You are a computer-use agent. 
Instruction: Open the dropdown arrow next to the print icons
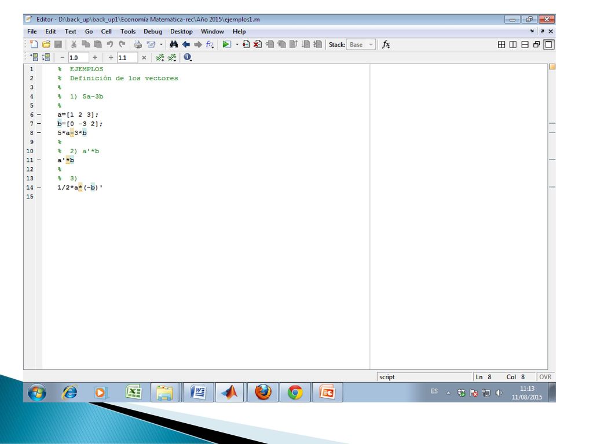[x=161, y=45]
